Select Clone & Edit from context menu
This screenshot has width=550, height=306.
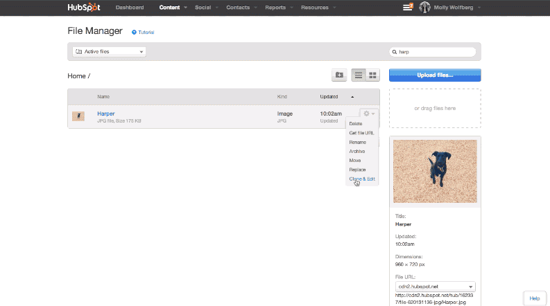coord(362,179)
